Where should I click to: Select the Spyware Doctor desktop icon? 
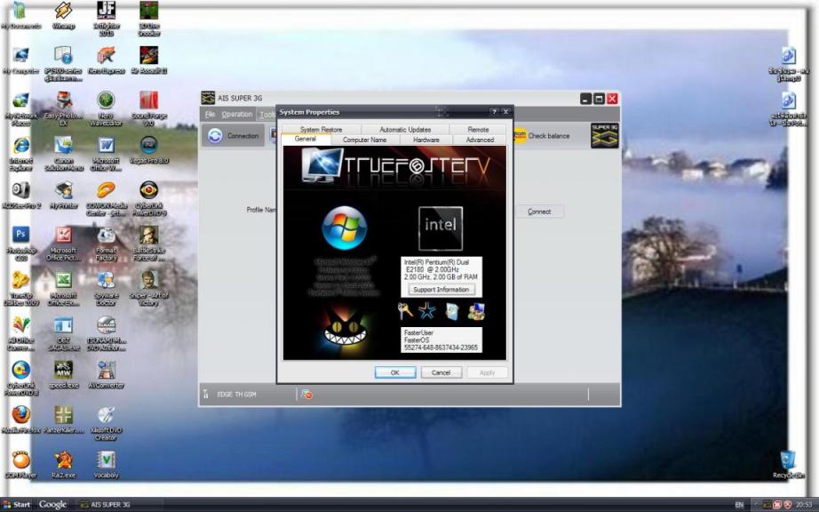pos(106,289)
